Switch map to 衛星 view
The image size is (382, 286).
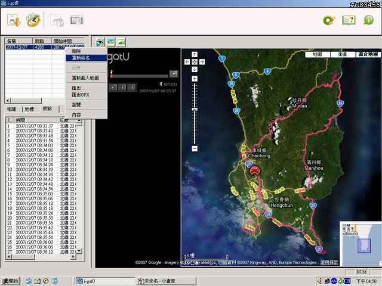click(343, 54)
